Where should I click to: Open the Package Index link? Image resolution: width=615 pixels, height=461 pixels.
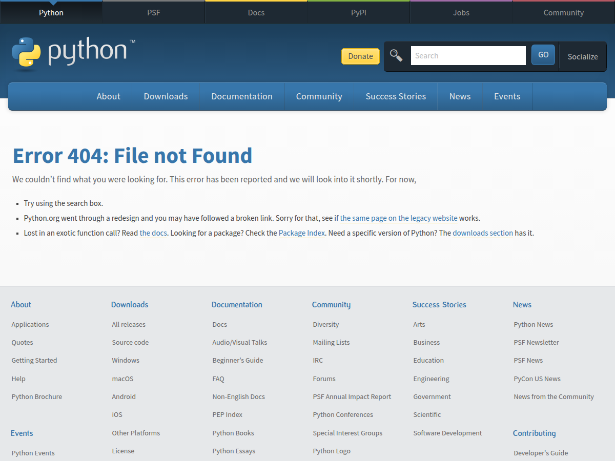tap(302, 233)
